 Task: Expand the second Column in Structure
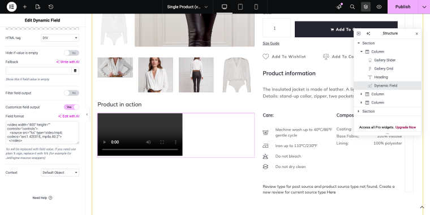[362, 94]
